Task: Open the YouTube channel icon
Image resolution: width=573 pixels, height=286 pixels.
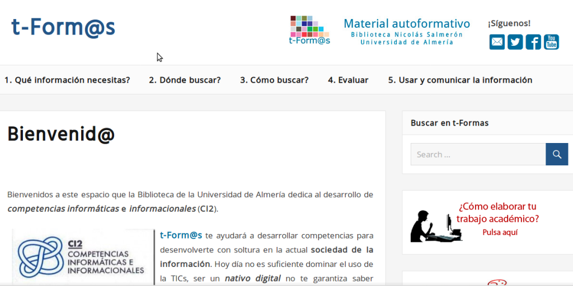Action: (551, 42)
